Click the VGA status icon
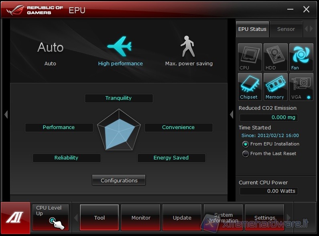The width and height of the screenshot is (319, 236). pyautogui.click(x=301, y=87)
